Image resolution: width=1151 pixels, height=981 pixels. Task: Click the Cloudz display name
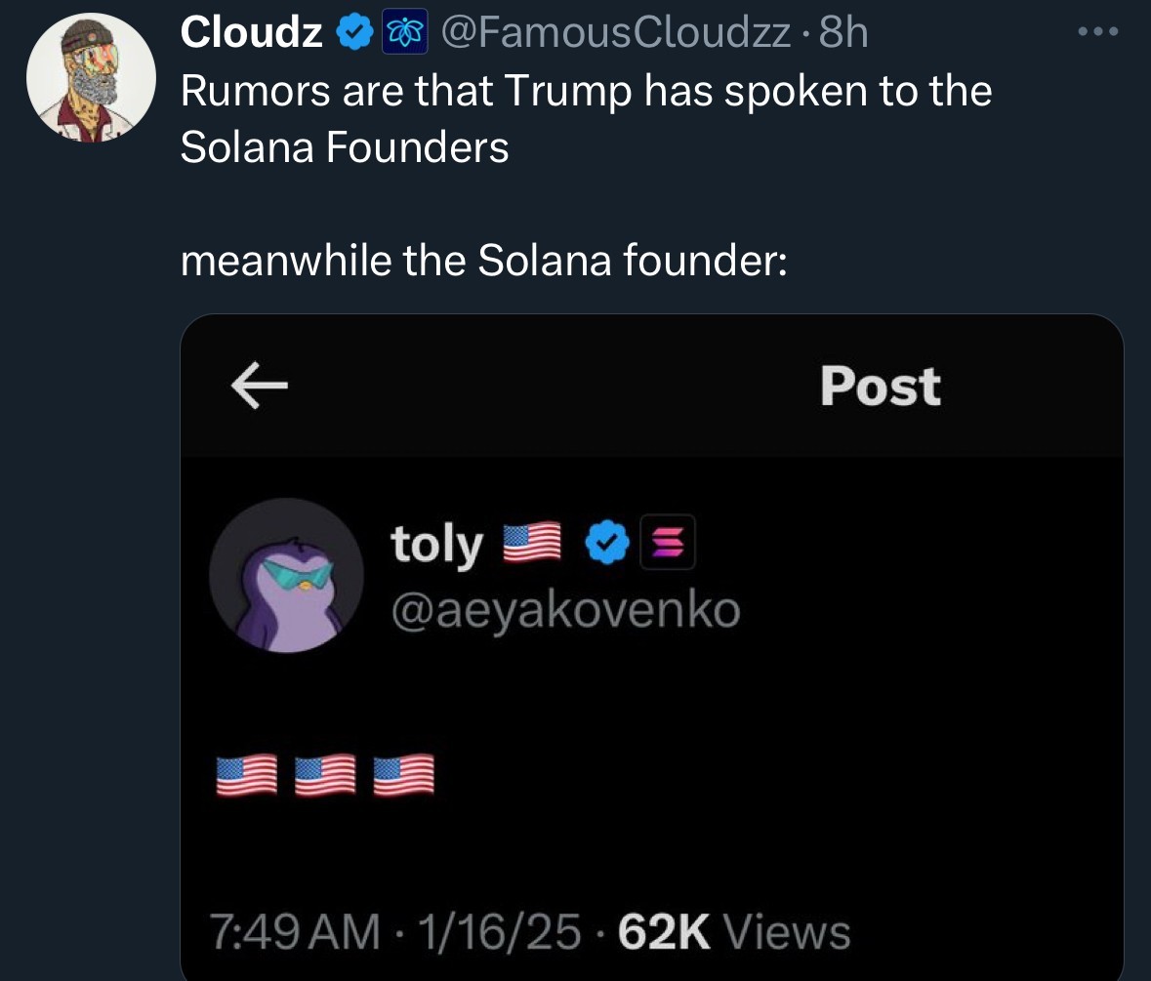pyautogui.click(x=252, y=34)
